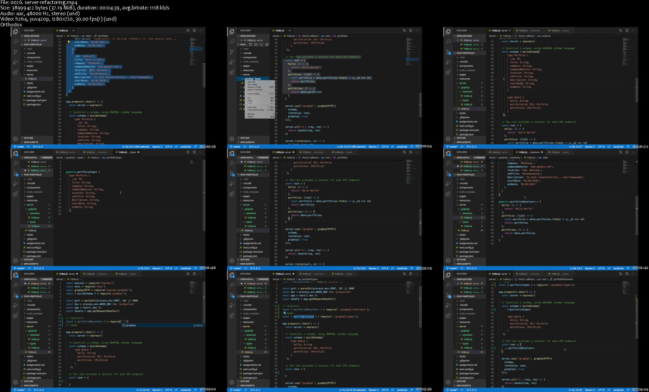Open Extensions view in 00:01:48 frame
The height and width of the screenshot is (392, 649).
(x=15, y=194)
